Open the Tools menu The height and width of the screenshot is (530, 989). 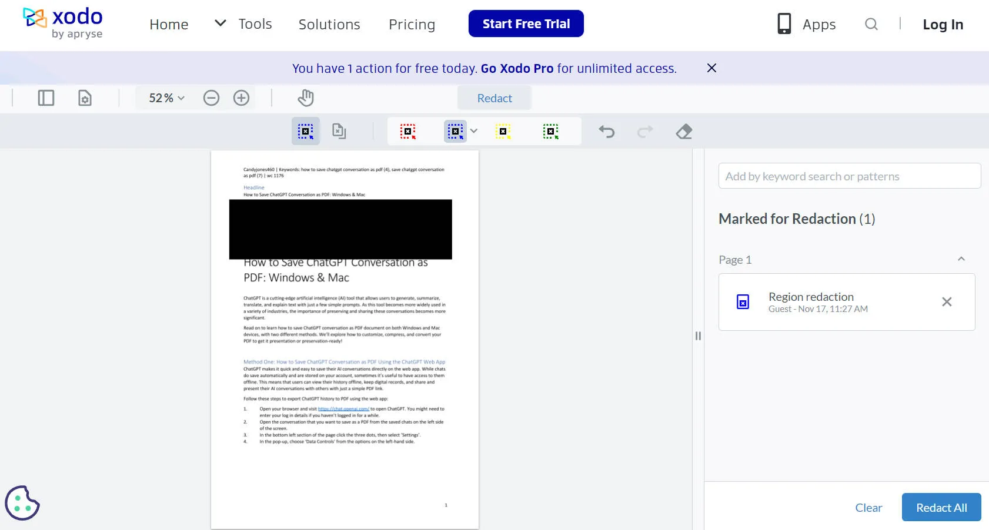click(x=255, y=24)
